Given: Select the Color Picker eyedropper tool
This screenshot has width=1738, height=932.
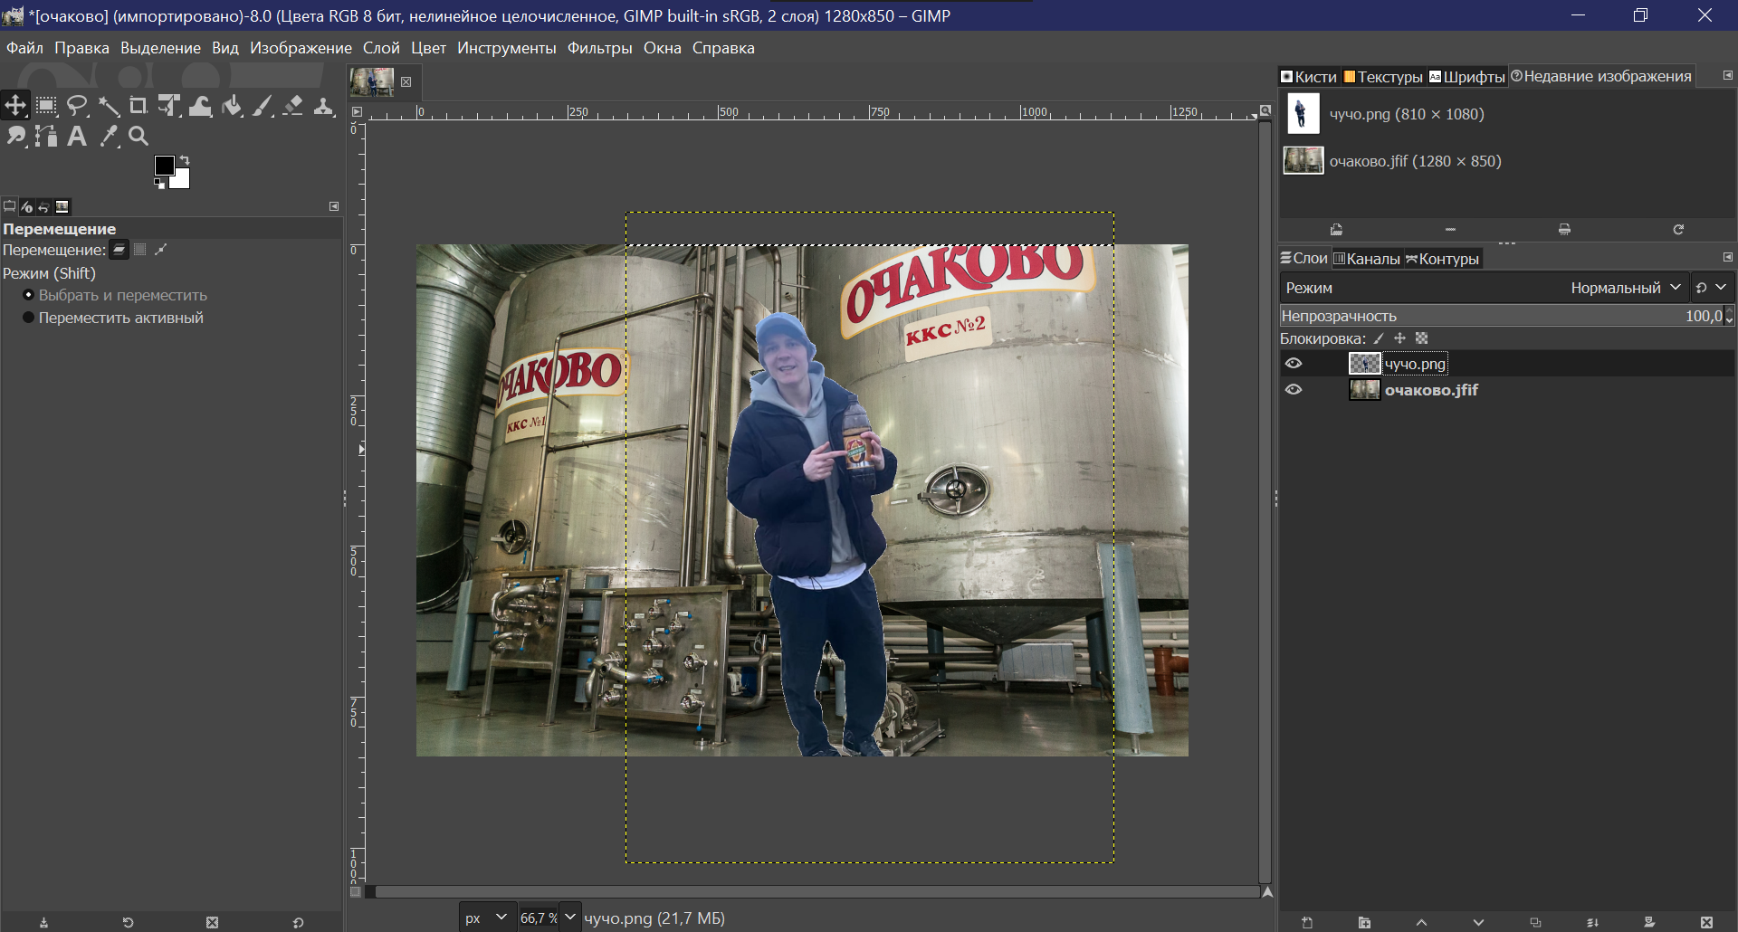Looking at the screenshot, I should coord(108,137).
